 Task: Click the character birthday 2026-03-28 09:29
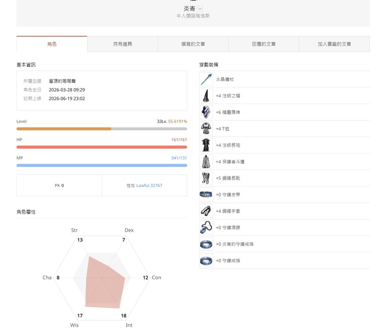pyautogui.click(x=67, y=90)
